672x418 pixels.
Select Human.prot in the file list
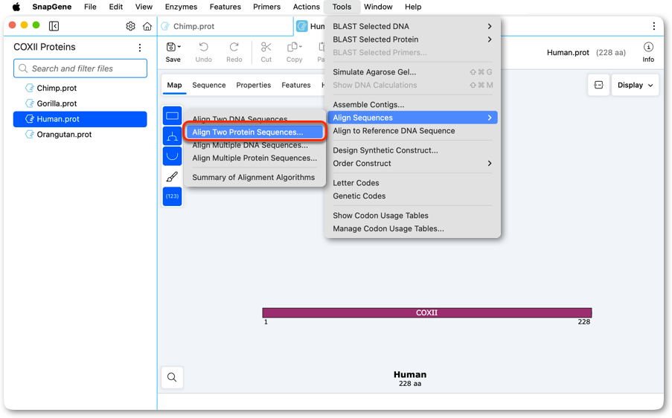tap(80, 119)
